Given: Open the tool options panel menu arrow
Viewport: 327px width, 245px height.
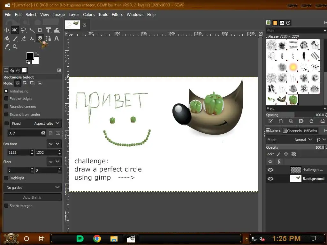Looking at the screenshot, I should [x=59, y=71].
